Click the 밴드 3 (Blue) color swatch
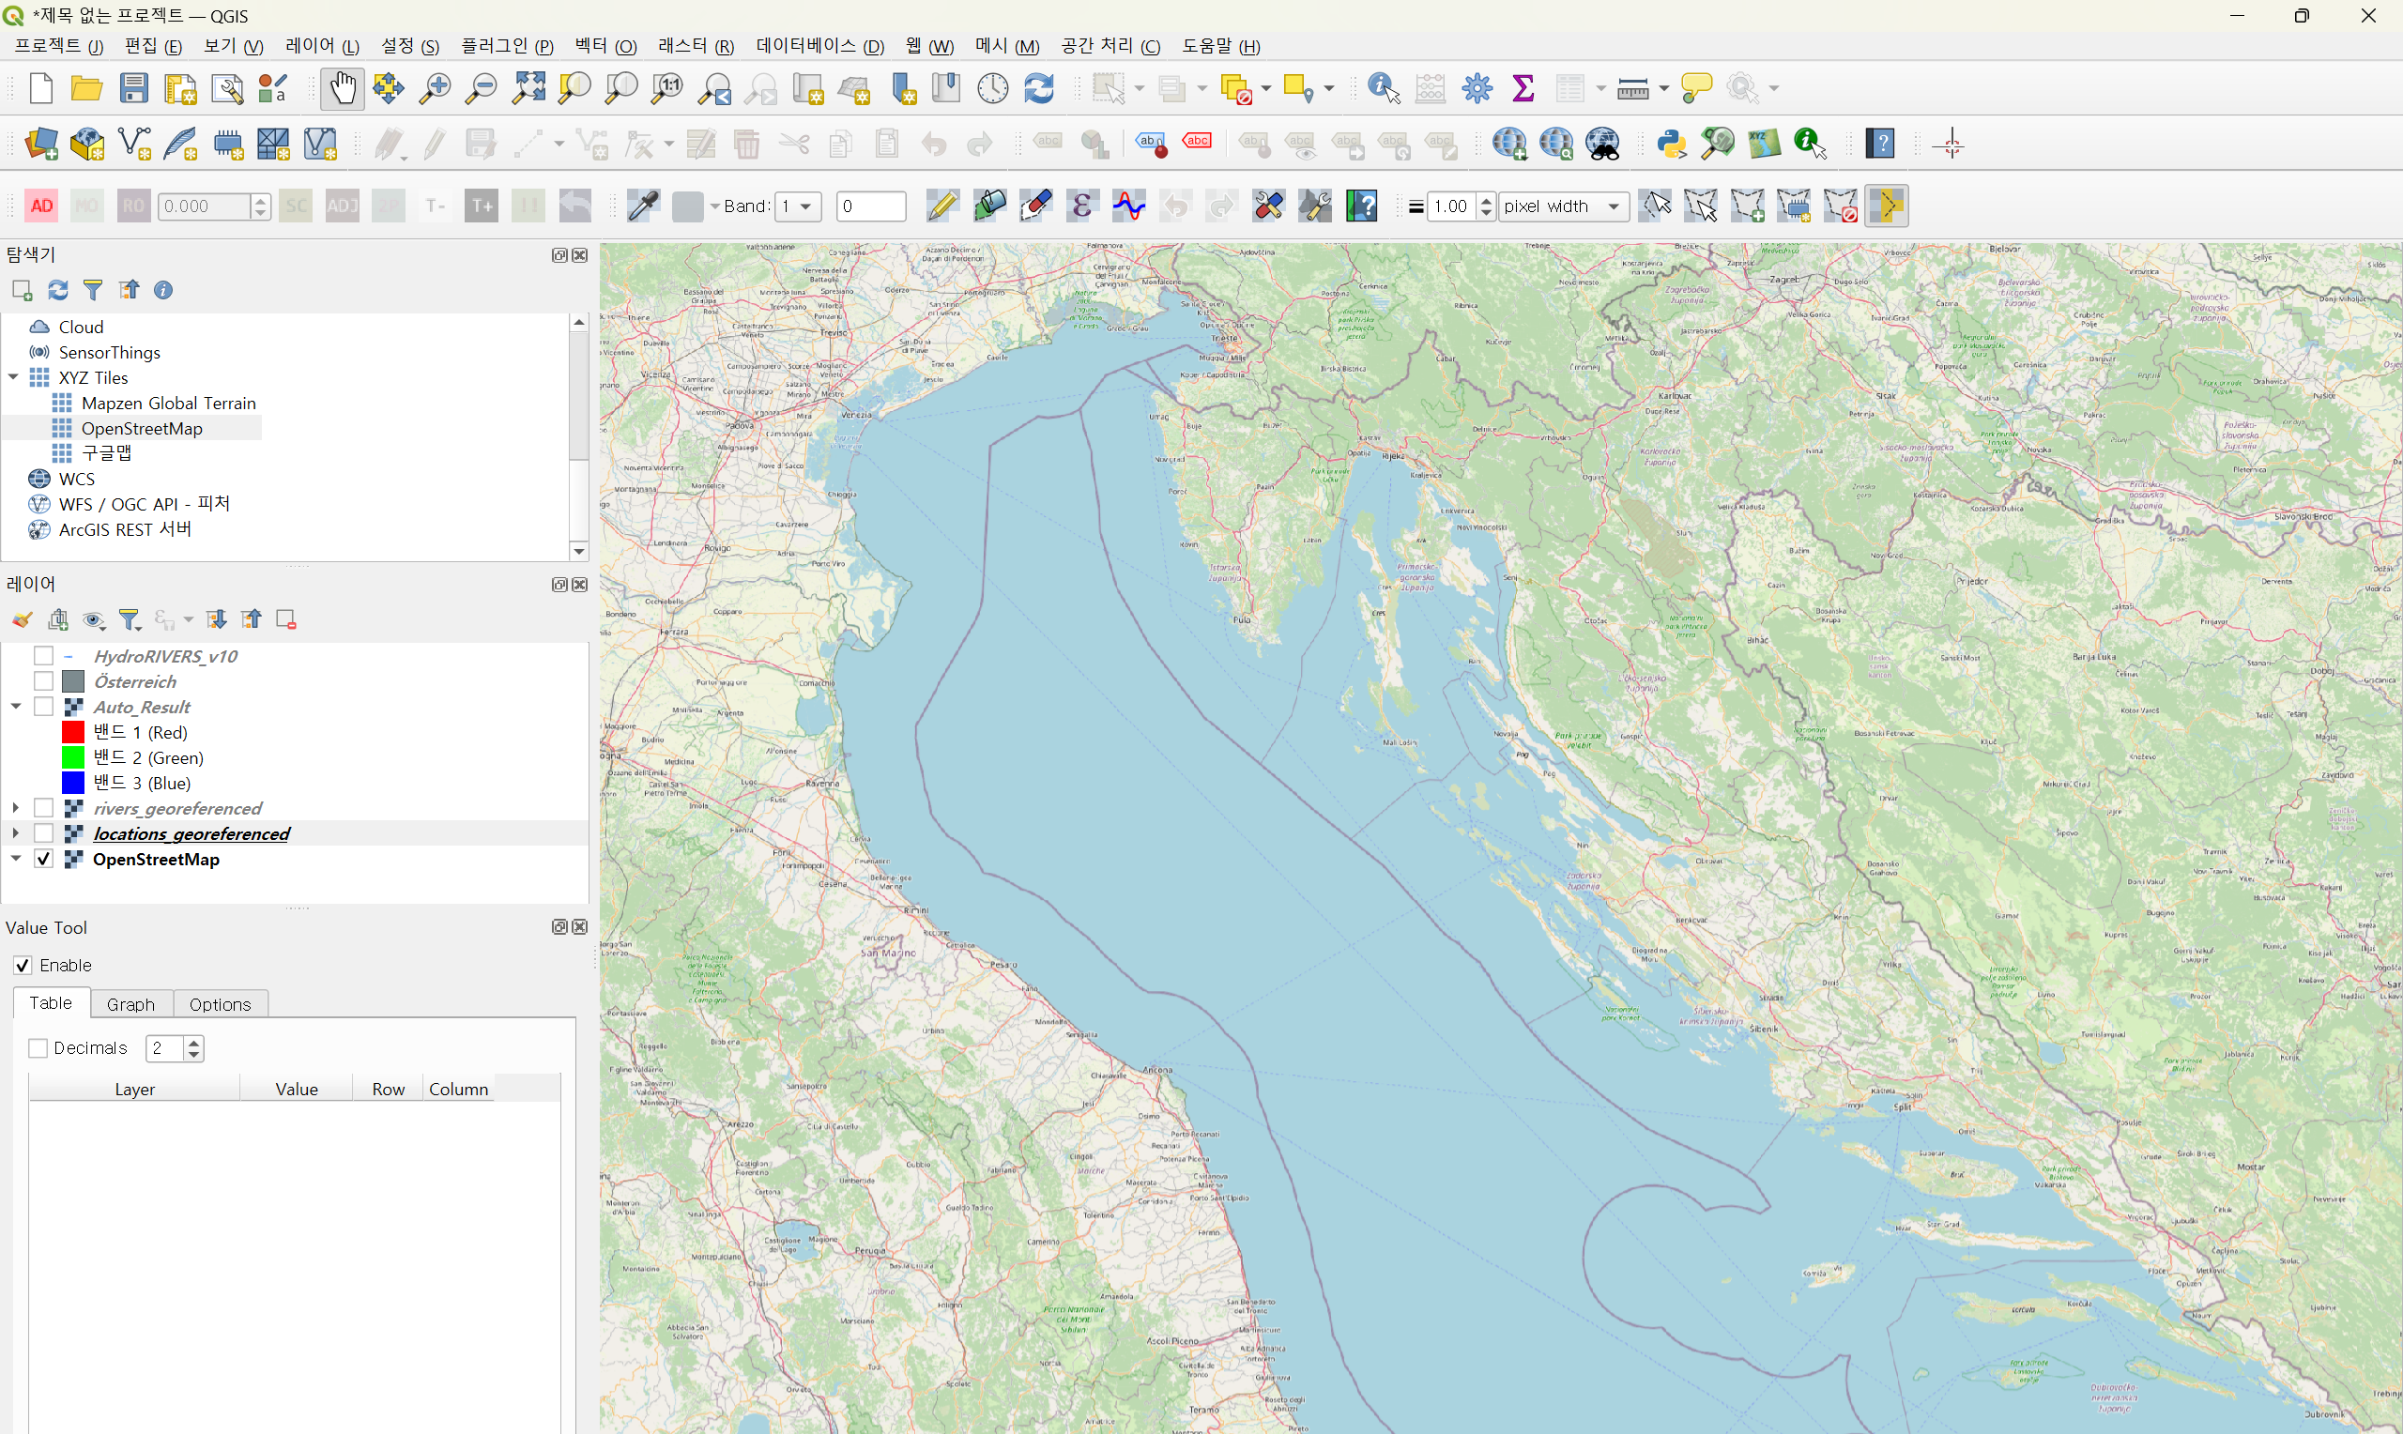 (x=72, y=783)
